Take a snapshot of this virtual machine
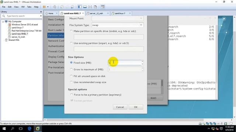Image resolution: width=236 pixels, height=132 pixels. [x=62, y=7]
